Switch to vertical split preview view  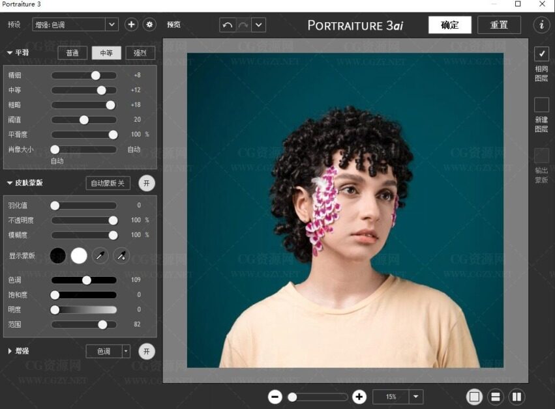pos(517,397)
